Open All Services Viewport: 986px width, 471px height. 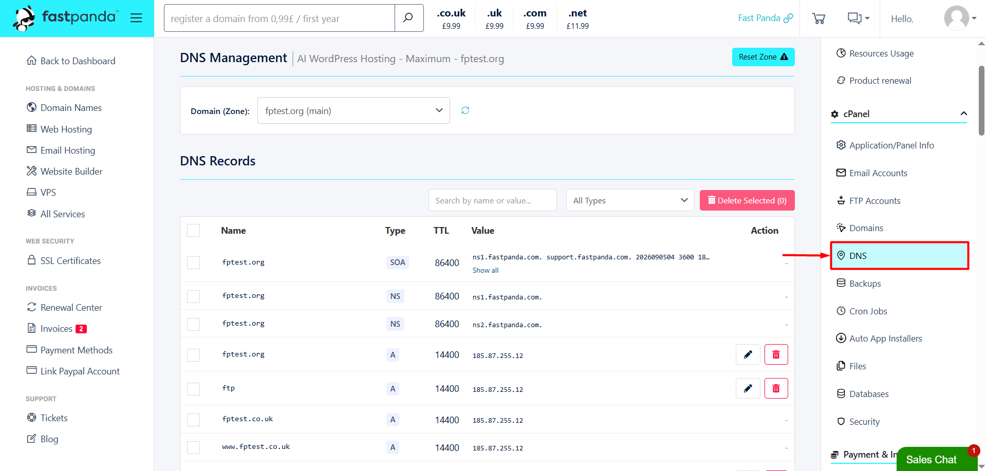click(55, 214)
